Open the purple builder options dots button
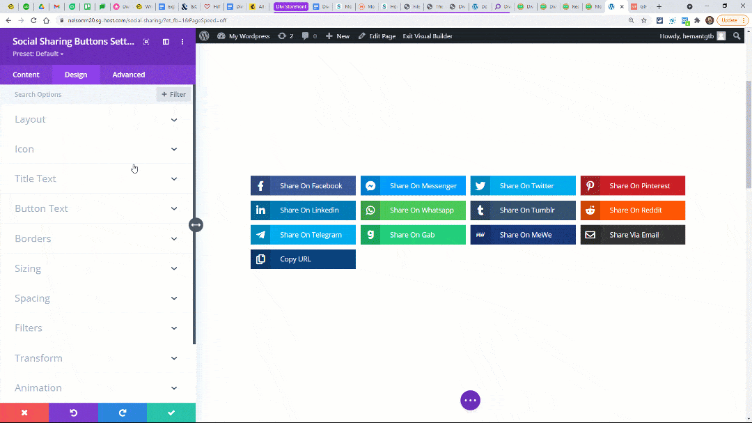 471,401
